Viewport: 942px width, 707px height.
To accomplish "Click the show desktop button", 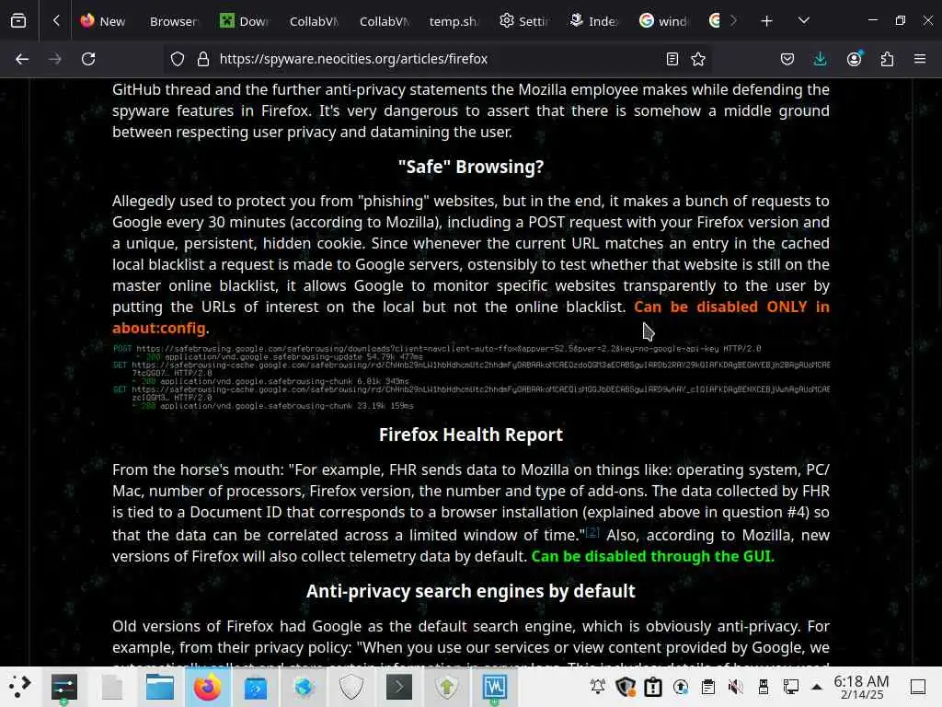I will click(x=918, y=686).
